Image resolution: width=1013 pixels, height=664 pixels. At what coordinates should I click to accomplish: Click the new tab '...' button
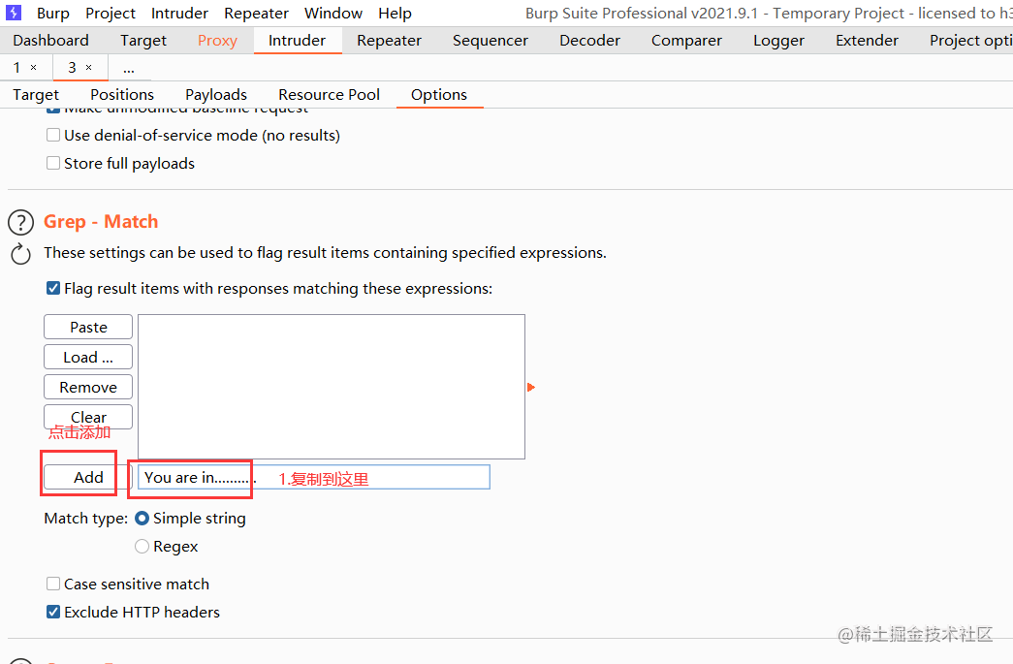(129, 68)
